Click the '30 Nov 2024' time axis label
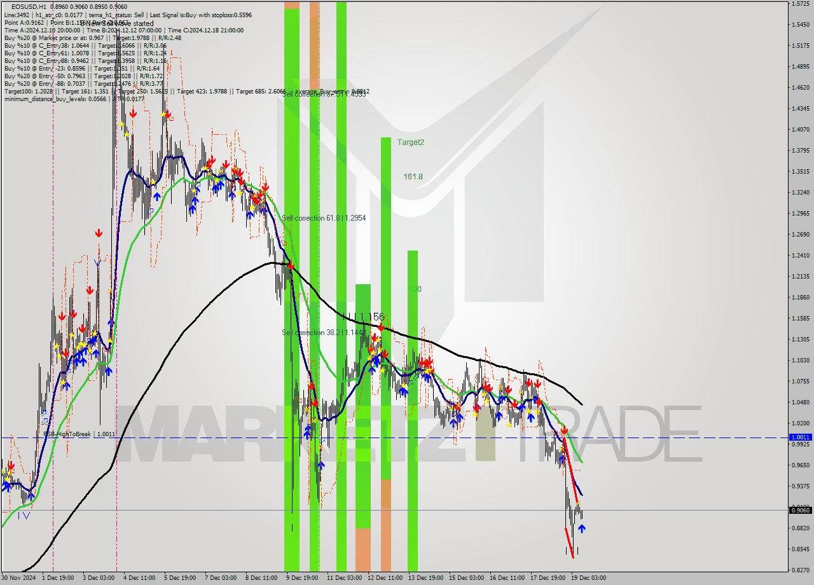 tap(19, 578)
